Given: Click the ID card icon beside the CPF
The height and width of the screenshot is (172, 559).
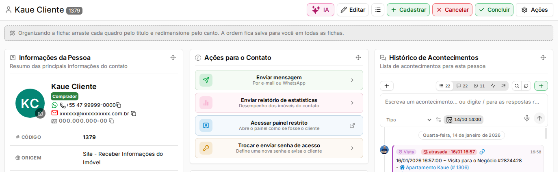Looking at the screenshot, I should 54,121.
